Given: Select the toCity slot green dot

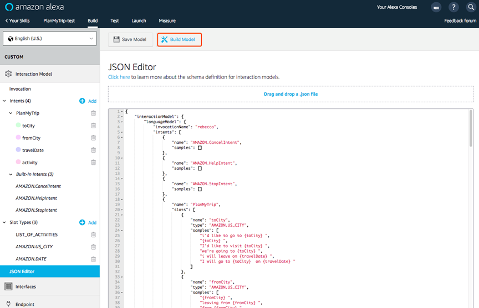Looking at the screenshot, I should tap(18, 125).
